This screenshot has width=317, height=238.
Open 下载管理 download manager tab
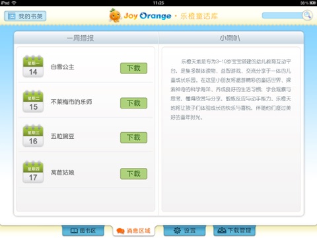[x=234, y=231]
